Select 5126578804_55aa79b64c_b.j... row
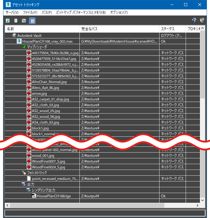210x218 pixels. click(103, 70)
